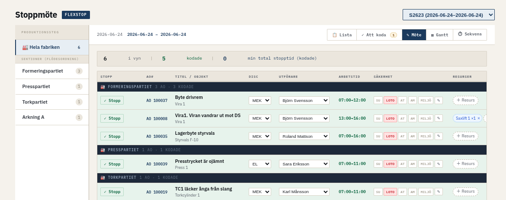Image resolution: width=506 pixels, height=200 pixels.
Task: Select Torkpartiet section in sidebar
Action: 52,102
